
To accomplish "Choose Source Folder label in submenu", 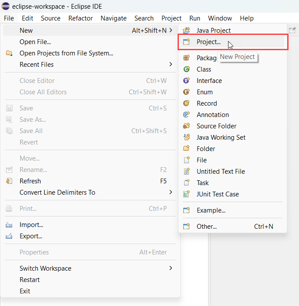I will point(216,126).
